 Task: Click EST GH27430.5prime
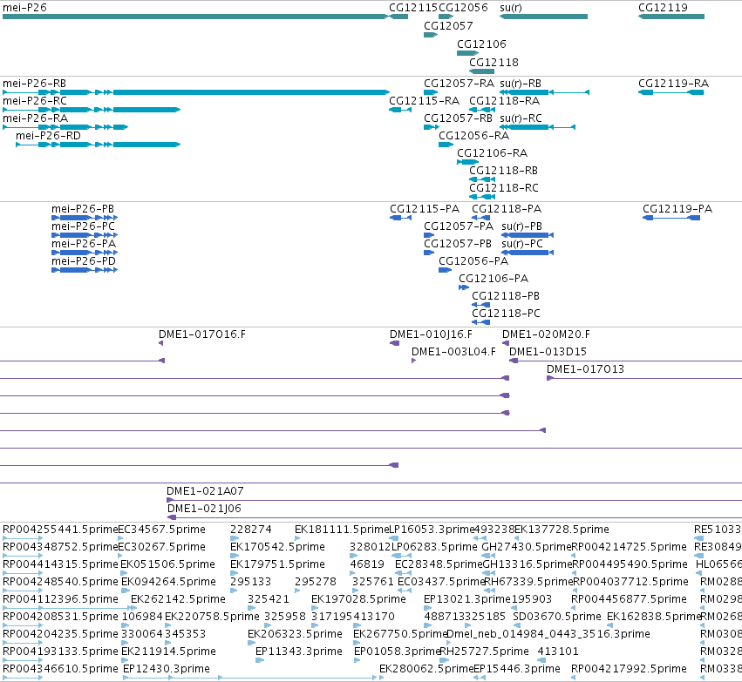[x=527, y=547]
